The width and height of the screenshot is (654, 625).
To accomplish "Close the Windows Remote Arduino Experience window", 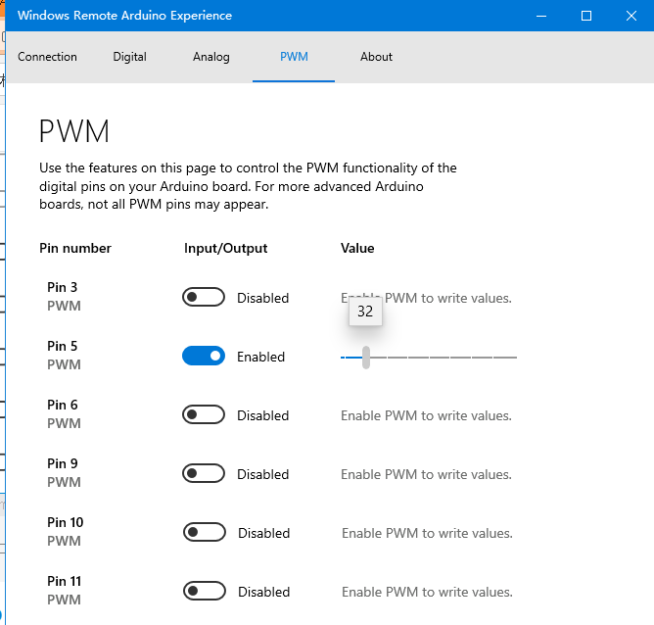I will click(631, 16).
